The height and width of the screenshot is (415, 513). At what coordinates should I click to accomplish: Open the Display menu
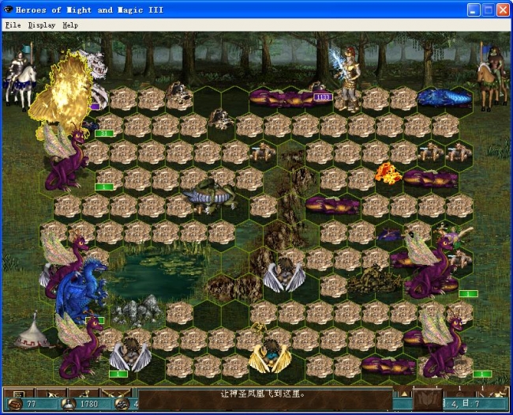(42, 25)
